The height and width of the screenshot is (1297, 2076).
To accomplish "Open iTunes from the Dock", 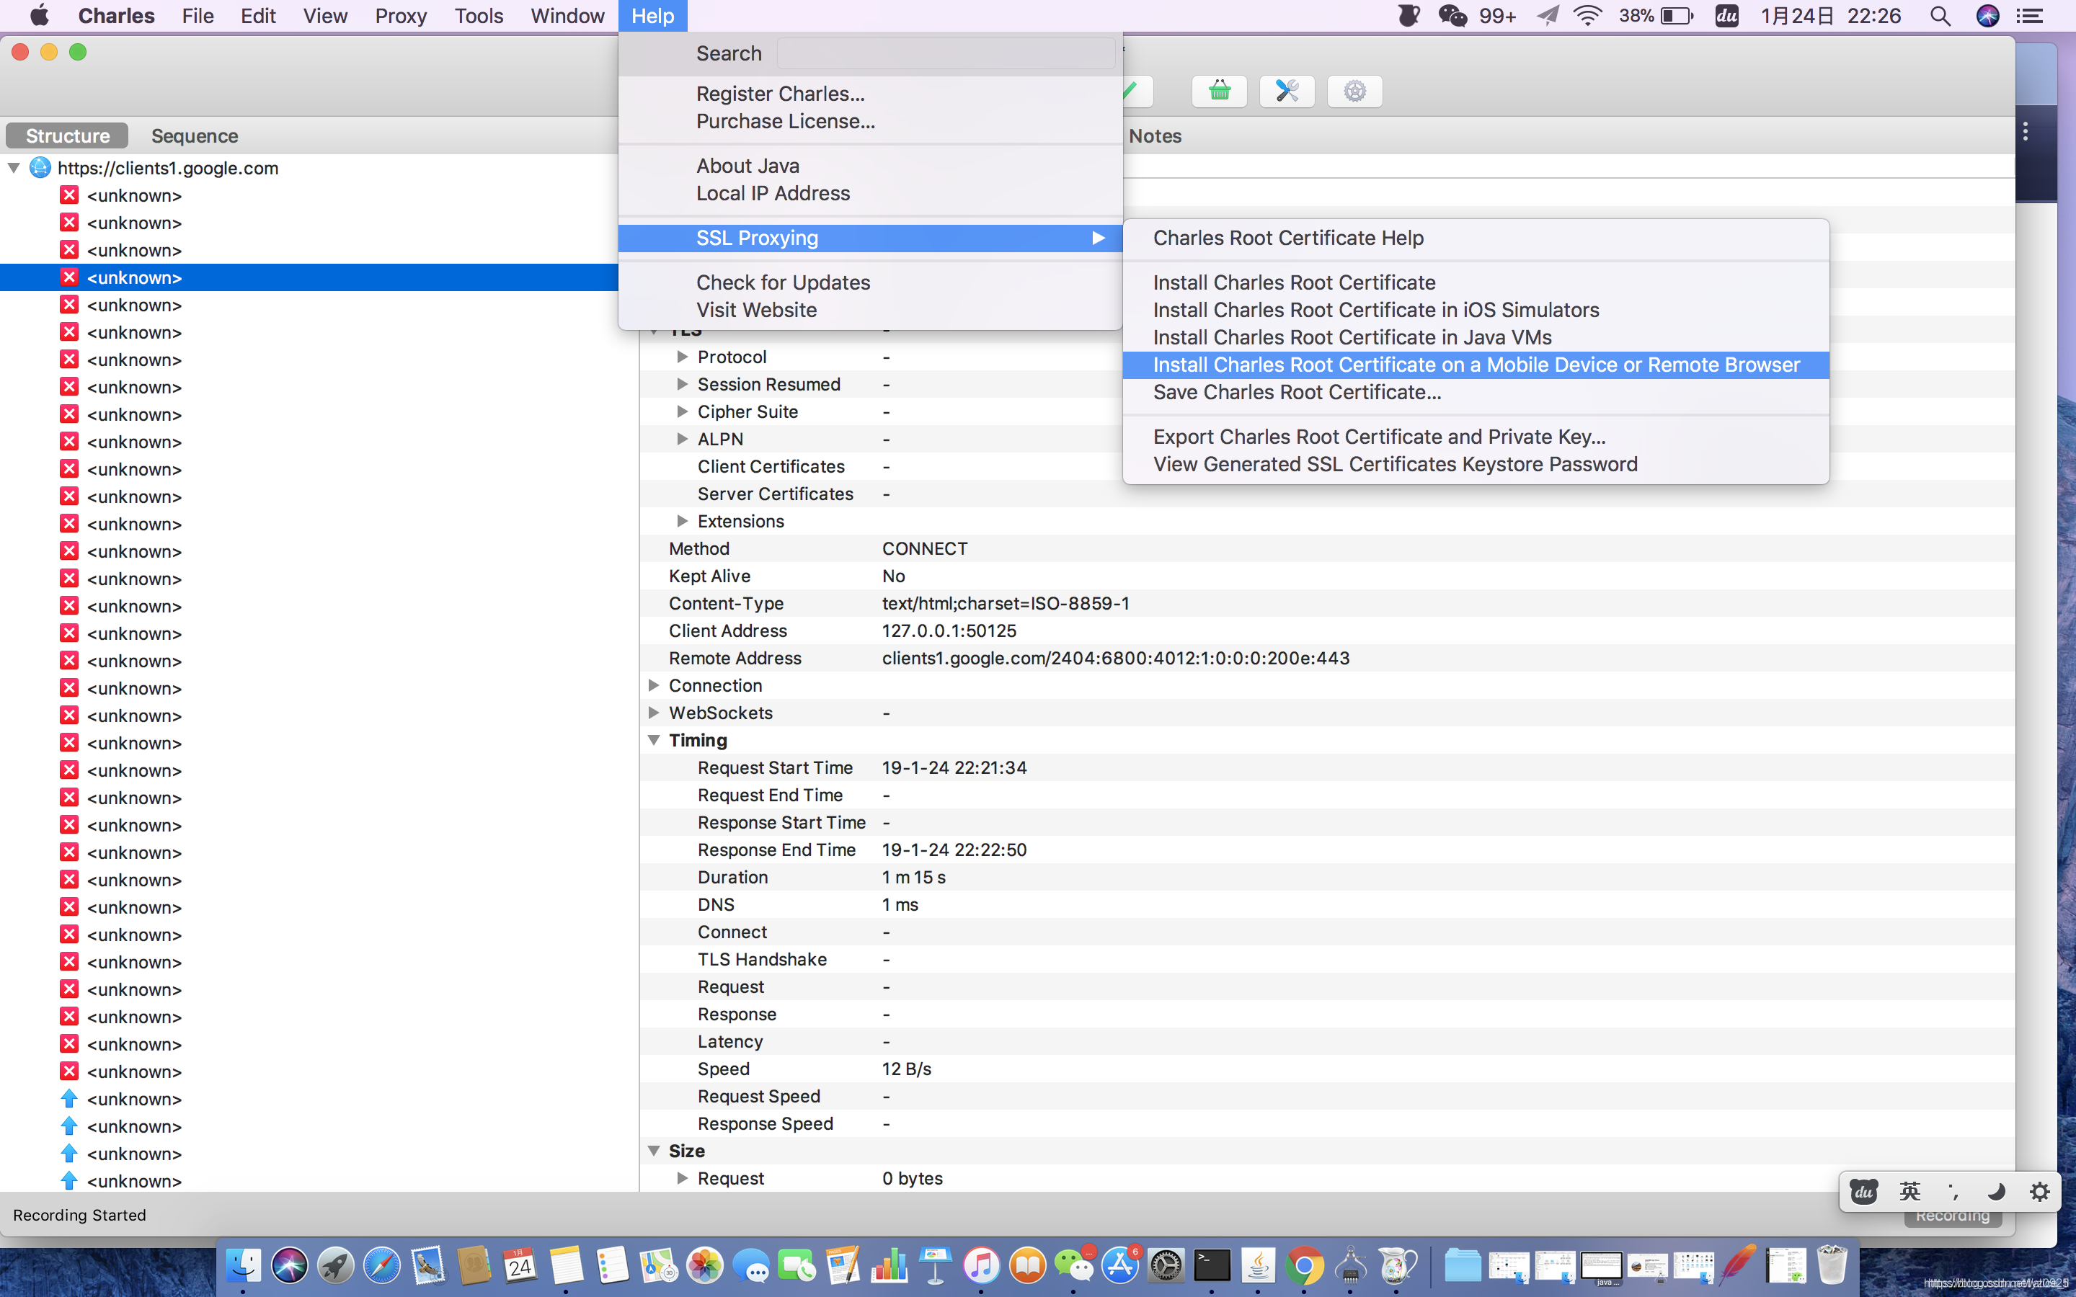I will tap(981, 1265).
